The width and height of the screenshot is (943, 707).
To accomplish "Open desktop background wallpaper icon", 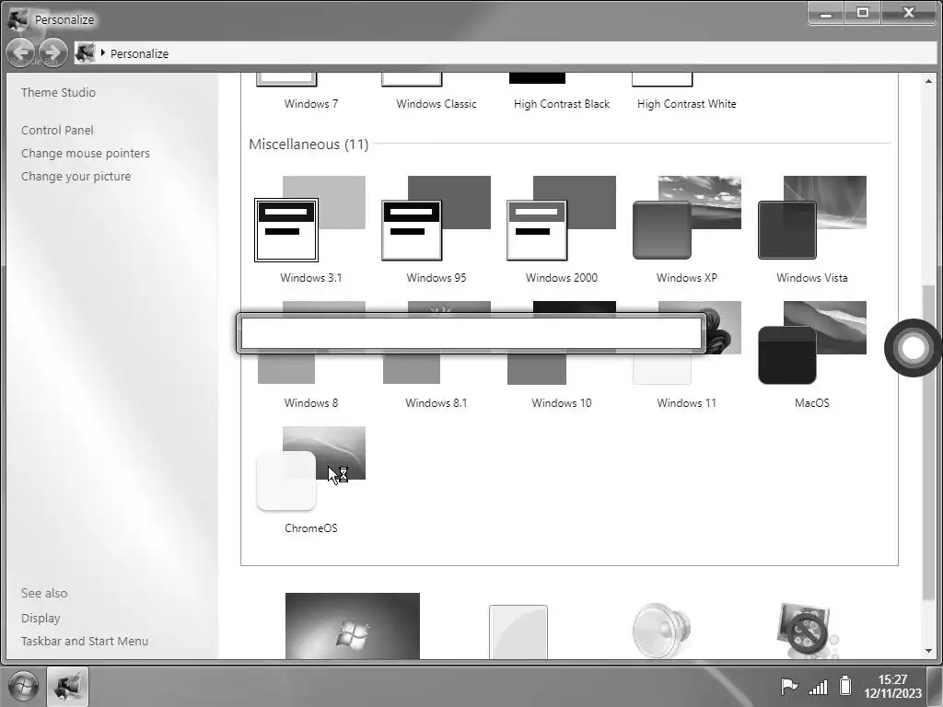I will [353, 626].
